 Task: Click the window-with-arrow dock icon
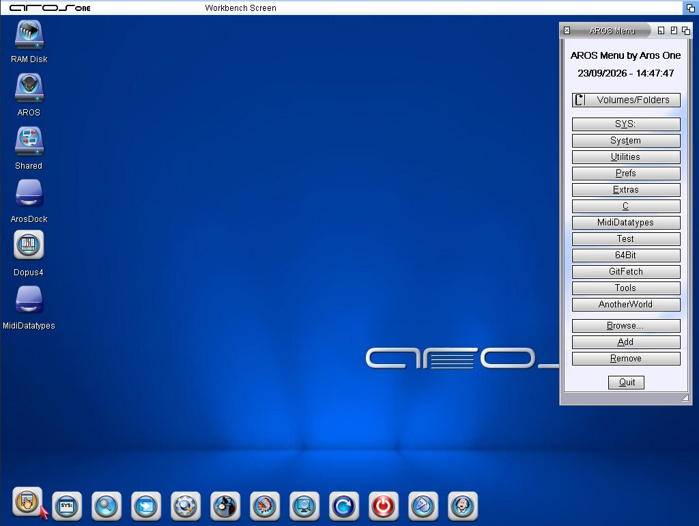pos(146,506)
